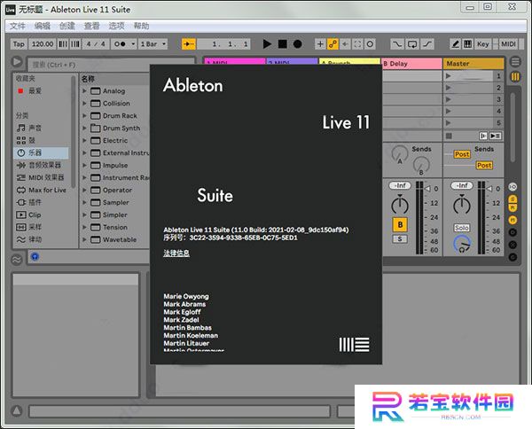
Task: Enable Key Map Mode
Action: click(x=483, y=44)
